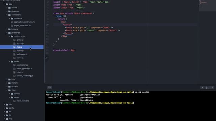Open index.js in packs
This screenshot has height=121, width=216.
pyautogui.click(x=20, y=72)
